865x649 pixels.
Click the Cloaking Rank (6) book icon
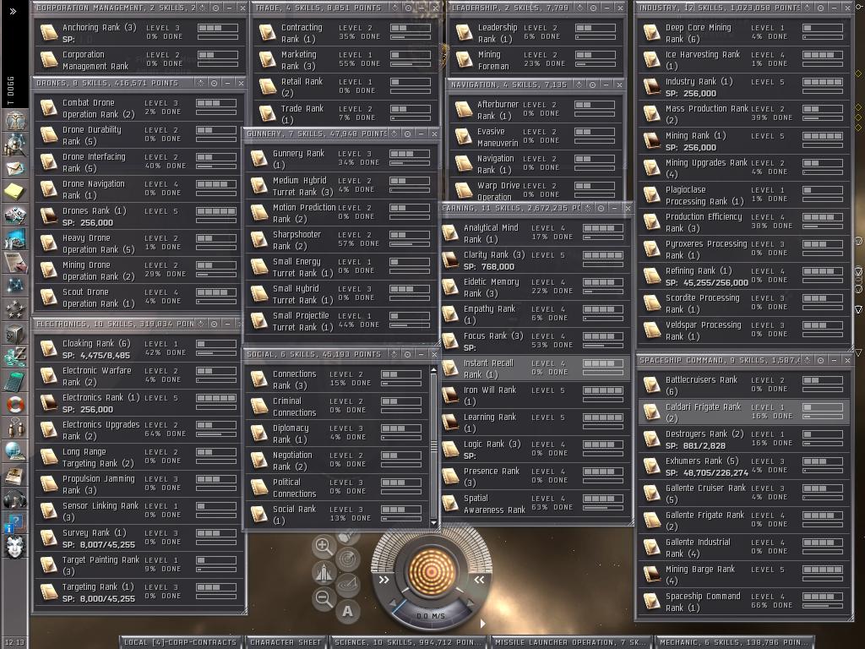click(49, 349)
